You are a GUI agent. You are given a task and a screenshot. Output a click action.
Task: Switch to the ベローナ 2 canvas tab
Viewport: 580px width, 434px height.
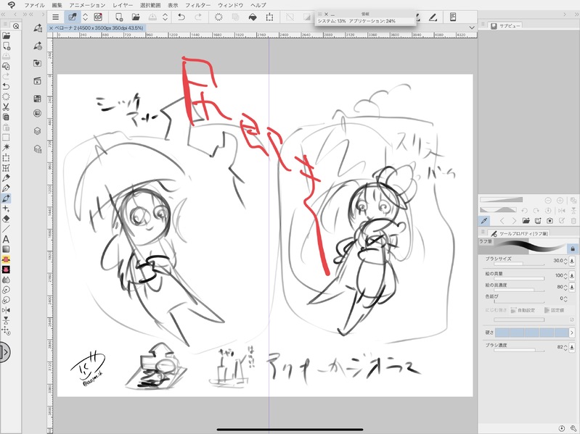click(x=99, y=28)
